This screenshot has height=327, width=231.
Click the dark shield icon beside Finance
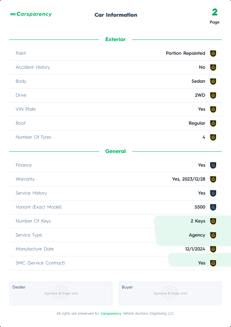(213, 165)
